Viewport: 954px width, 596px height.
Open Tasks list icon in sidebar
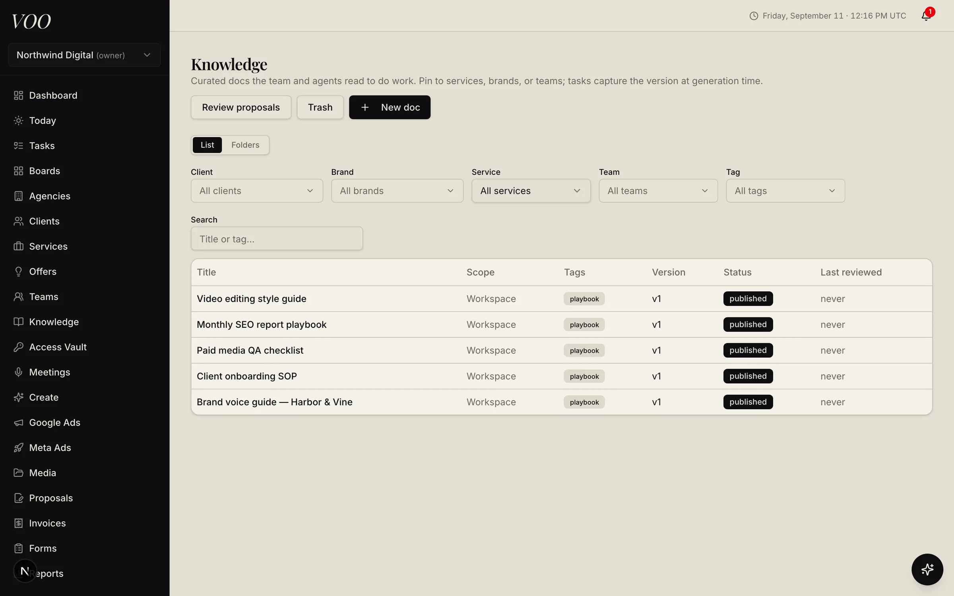pyautogui.click(x=18, y=145)
